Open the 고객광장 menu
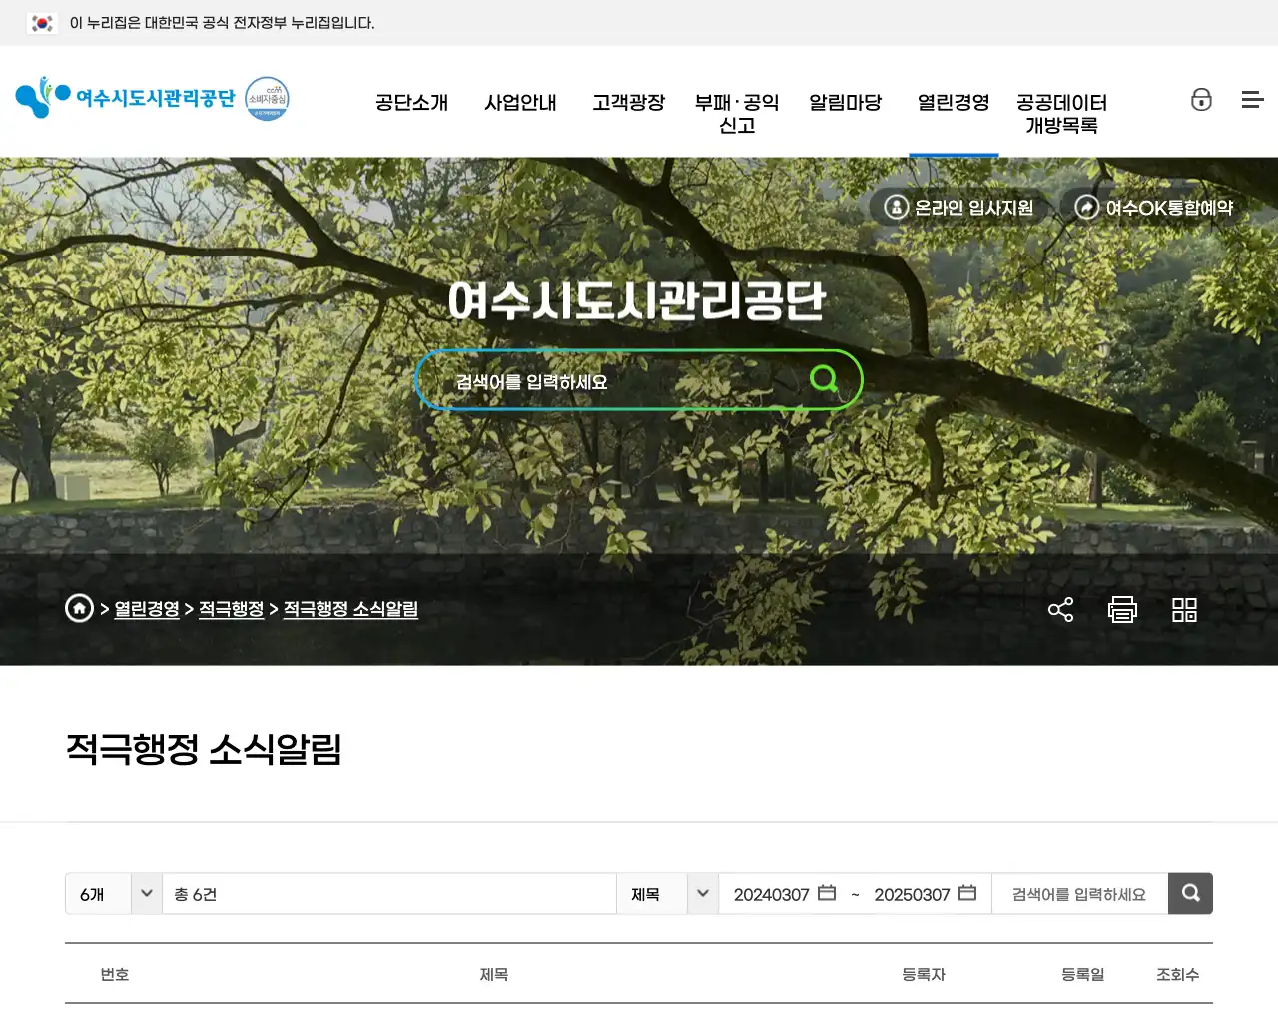The image size is (1278, 1022). pyautogui.click(x=628, y=102)
